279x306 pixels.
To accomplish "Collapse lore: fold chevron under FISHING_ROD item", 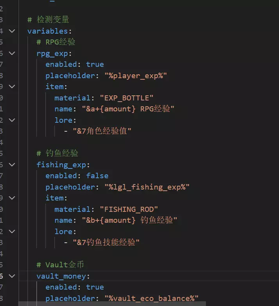I will pos(12,231).
